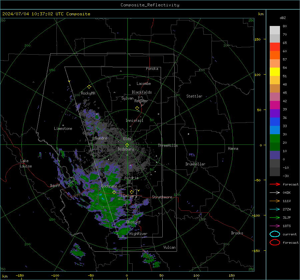Click the cyan 27ZW arrow legend icon
Viewport: 300px width, 280px height.
[275, 209]
